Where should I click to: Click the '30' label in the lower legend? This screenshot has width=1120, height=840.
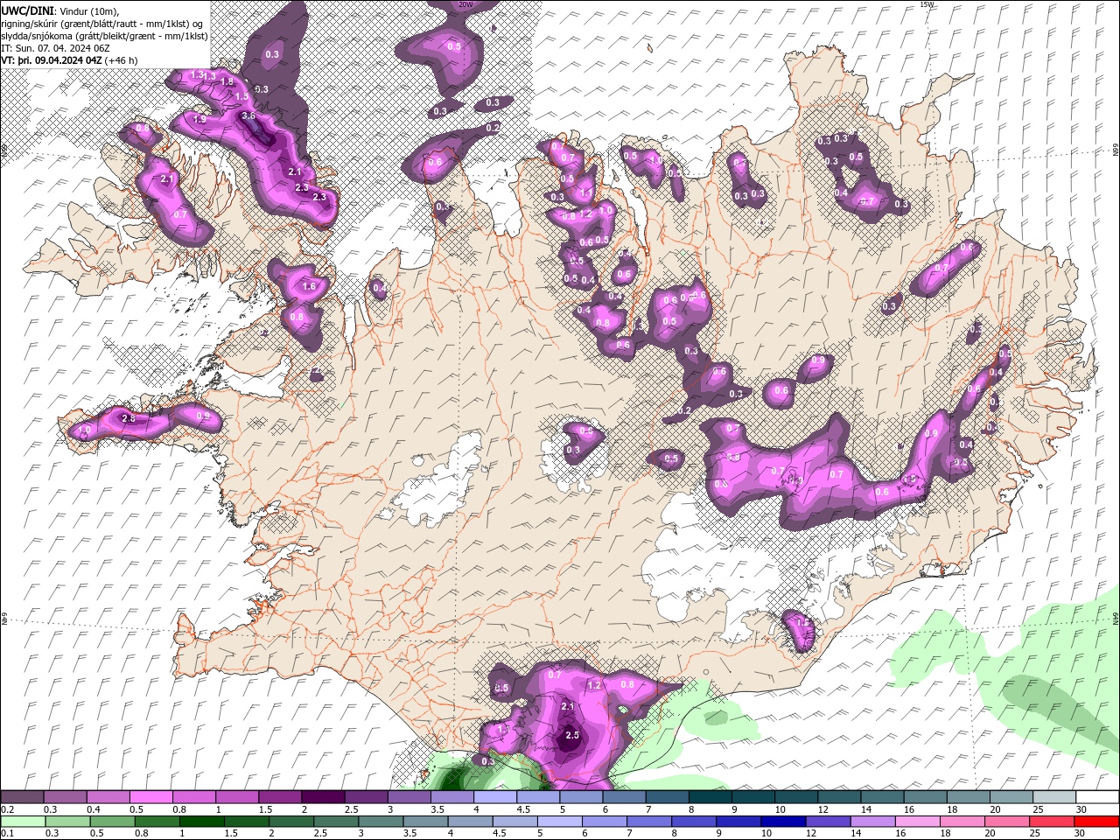(1081, 834)
